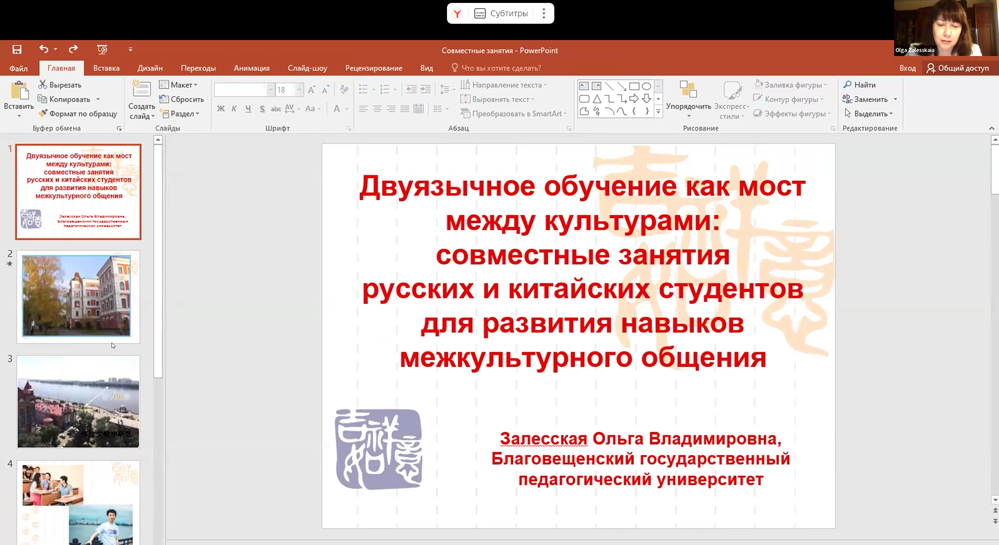Image resolution: width=999 pixels, height=545 pixels.
Task: Click the Undo arrow icon
Action: click(x=44, y=49)
